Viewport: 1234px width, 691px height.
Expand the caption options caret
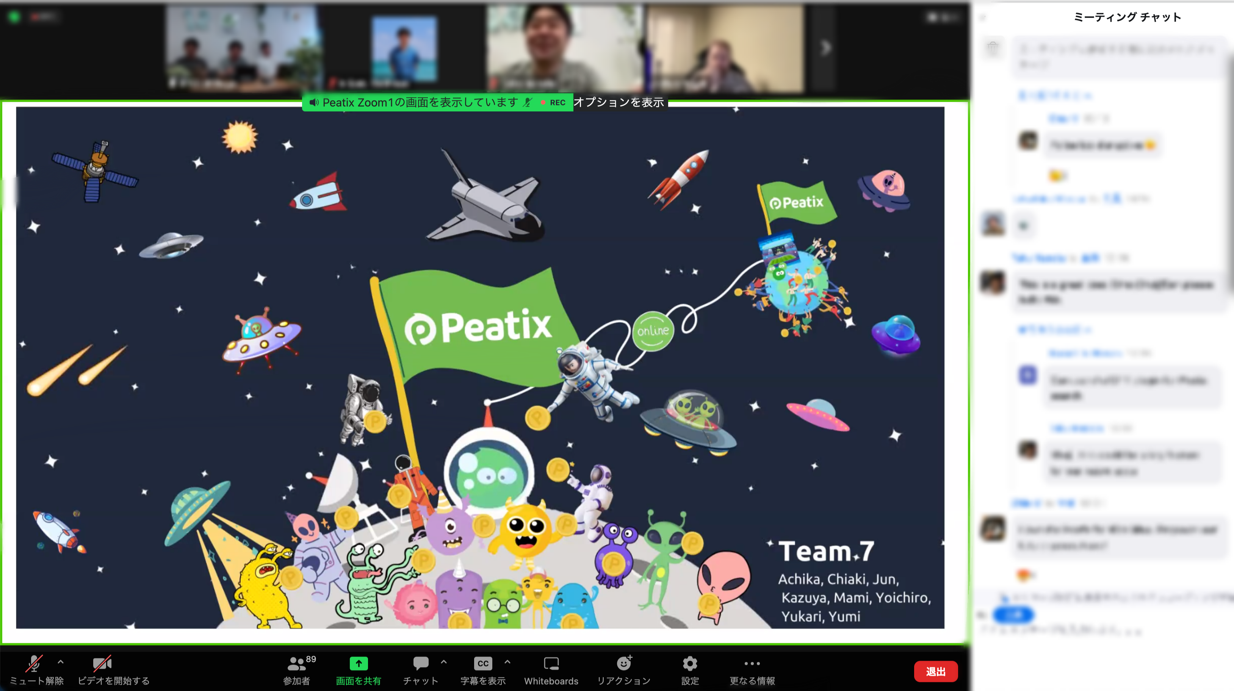(x=507, y=662)
